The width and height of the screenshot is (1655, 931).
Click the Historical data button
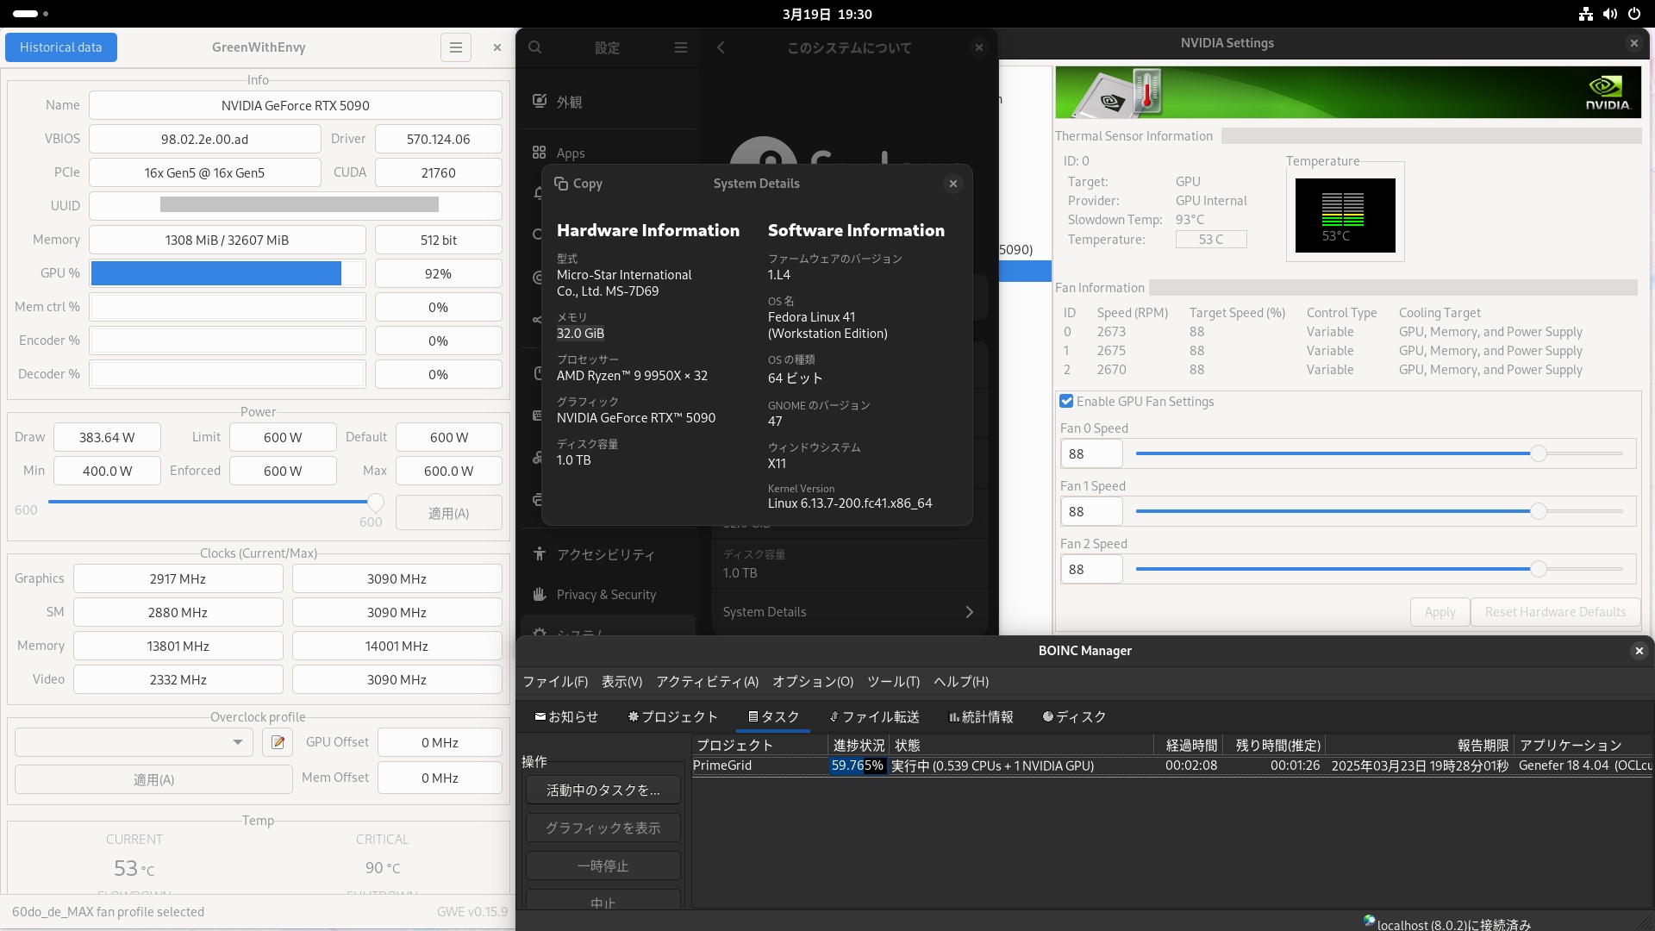60,47
